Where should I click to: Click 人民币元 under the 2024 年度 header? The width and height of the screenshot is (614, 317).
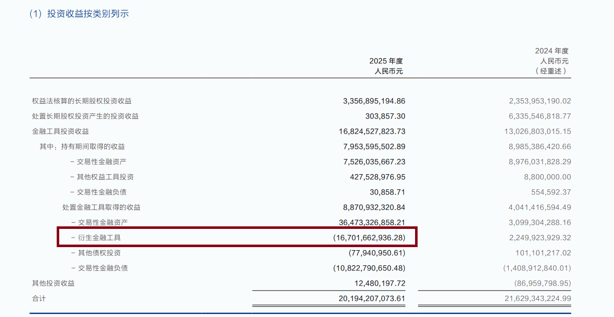point(555,61)
